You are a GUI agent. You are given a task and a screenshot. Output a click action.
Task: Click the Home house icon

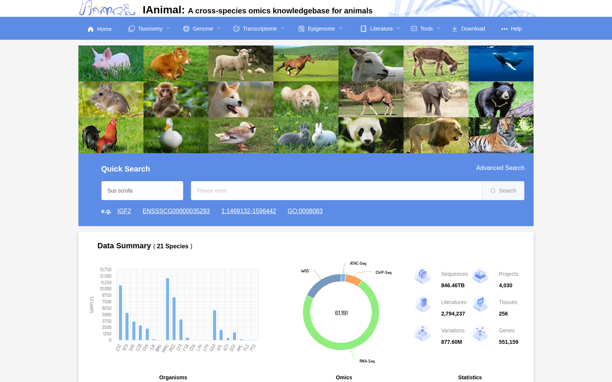tap(91, 29)
